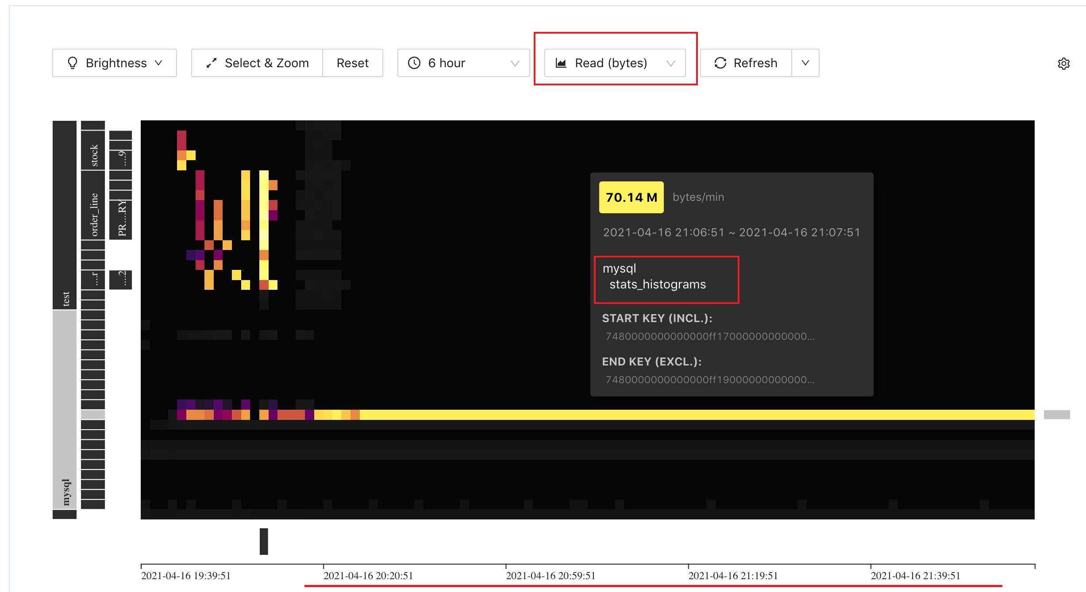Click the chart icon beside Read (bytes)
The height and width of the screenshot is (592, 1086).
(561, 63)
